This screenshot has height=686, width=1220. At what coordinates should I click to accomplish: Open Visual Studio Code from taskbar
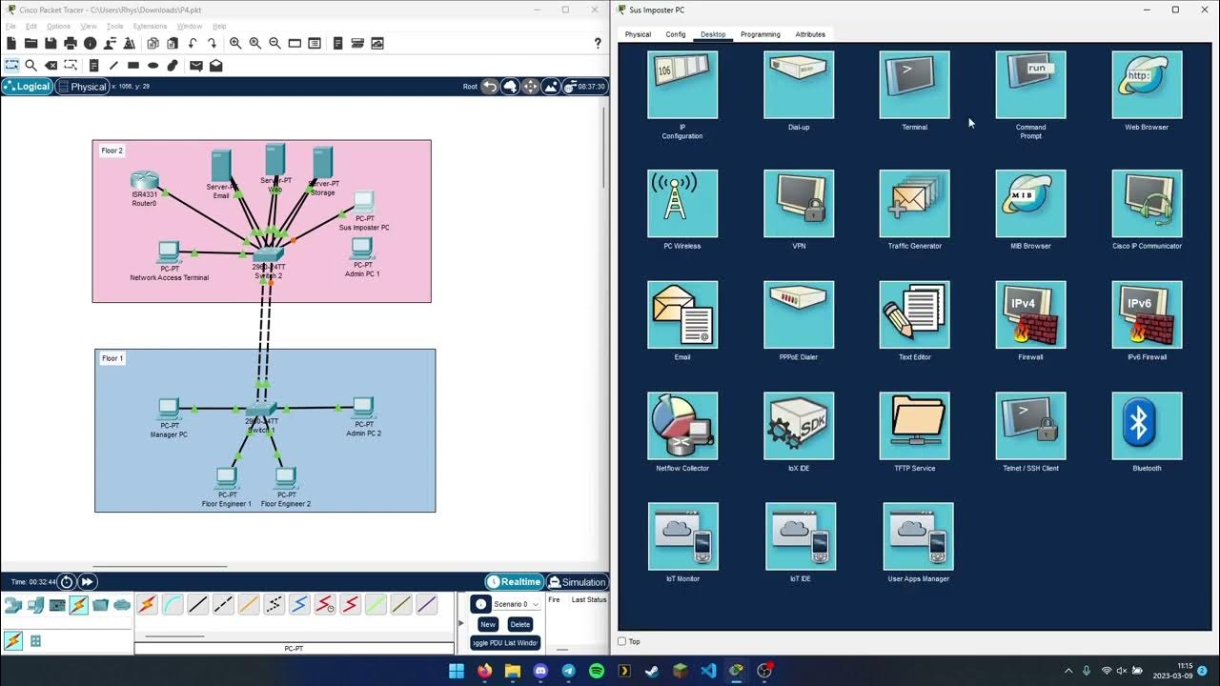tap(708, 671)
